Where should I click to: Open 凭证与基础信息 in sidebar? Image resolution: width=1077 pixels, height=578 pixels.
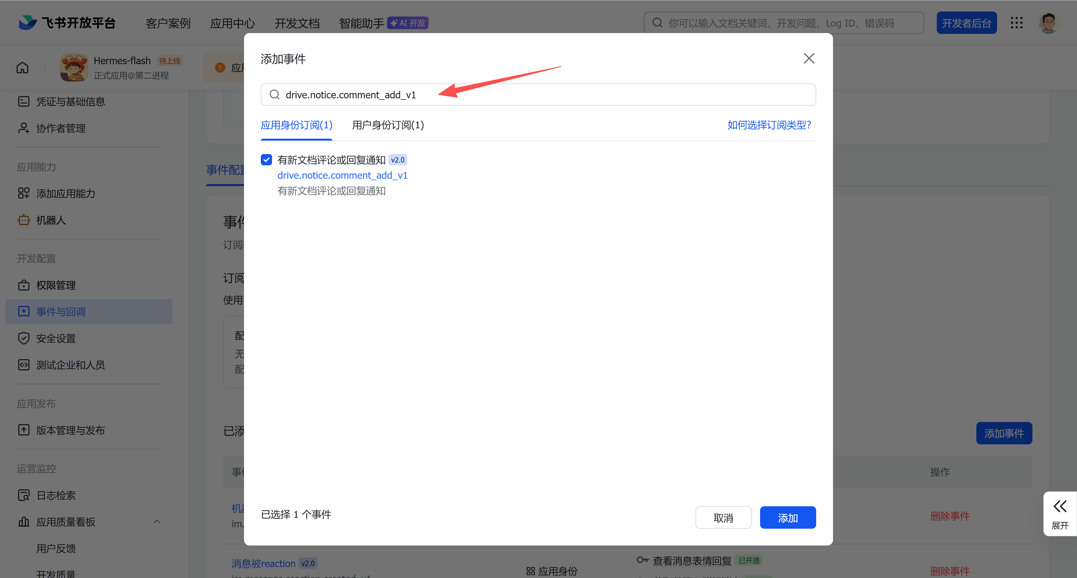pos(62,101)
